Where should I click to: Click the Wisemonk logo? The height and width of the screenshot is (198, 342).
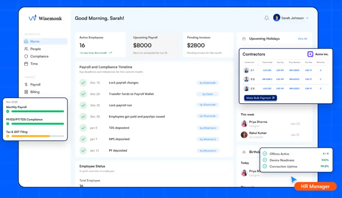[45, 18]
